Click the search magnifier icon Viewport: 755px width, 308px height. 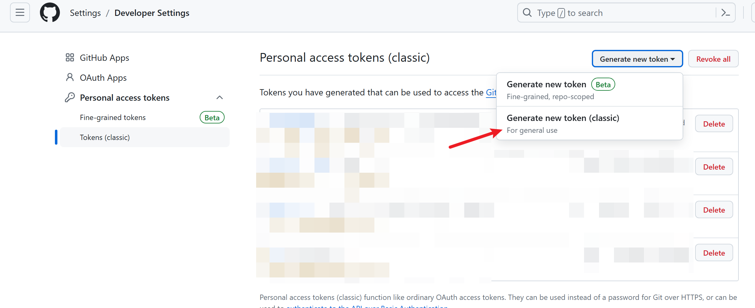pos(527,13)
